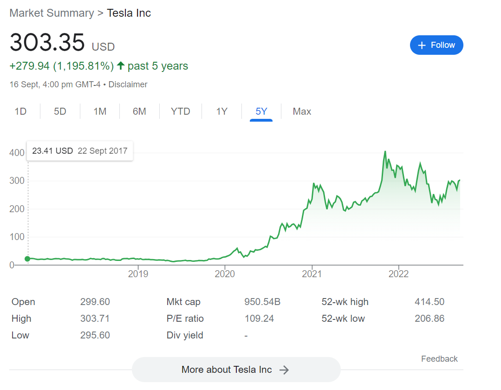Click the Follow button
The width and height of the screenshot is (501, 390).
(x=436, y=45)
